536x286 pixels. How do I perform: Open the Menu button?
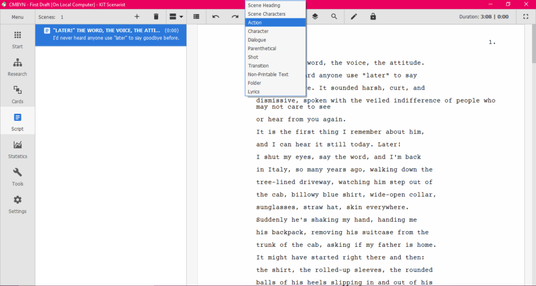click(x=17, y=17)
